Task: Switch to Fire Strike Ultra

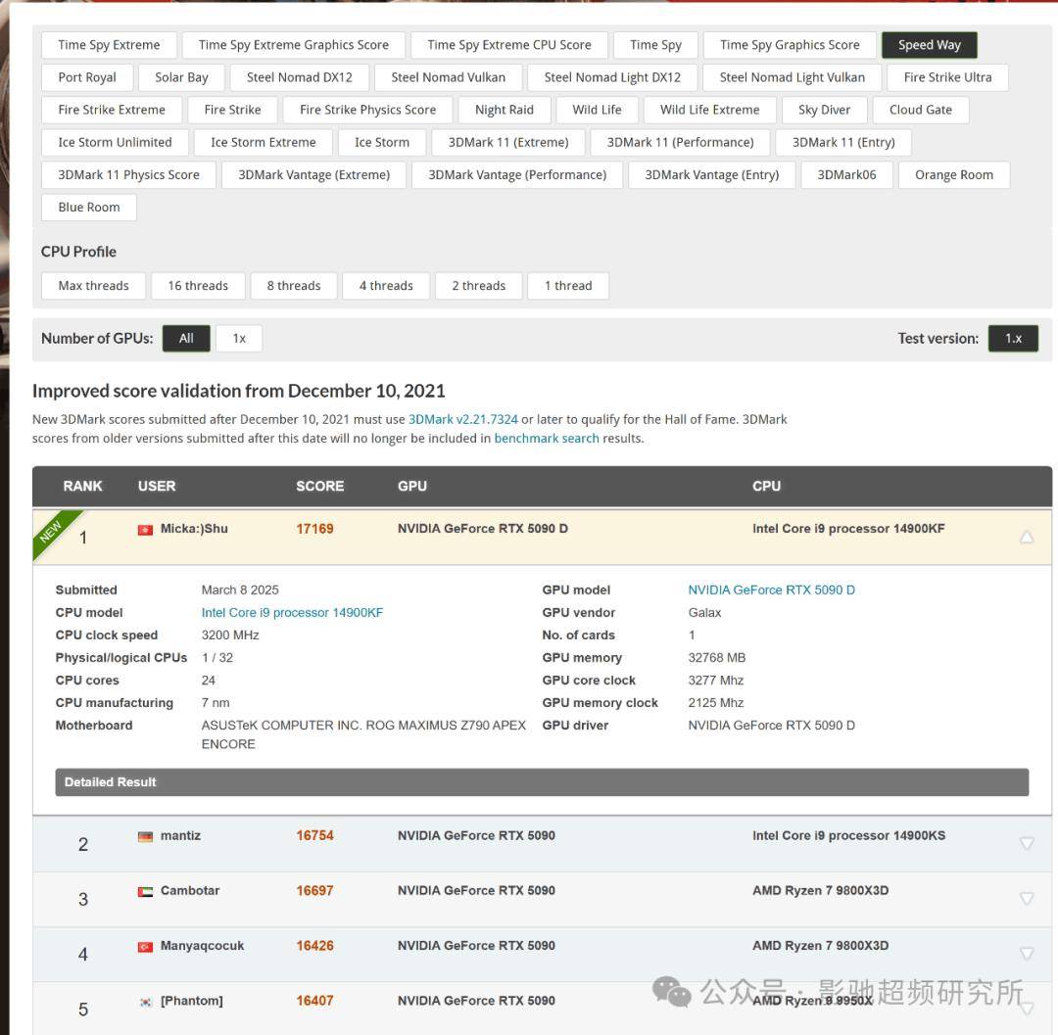Action: 947,77
